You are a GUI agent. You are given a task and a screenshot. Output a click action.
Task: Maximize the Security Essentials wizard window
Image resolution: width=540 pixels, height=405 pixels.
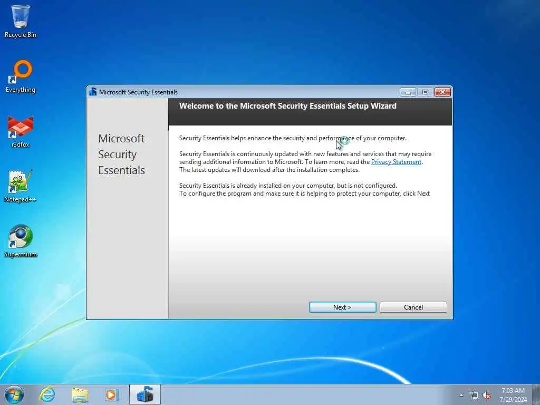point(426,92)
